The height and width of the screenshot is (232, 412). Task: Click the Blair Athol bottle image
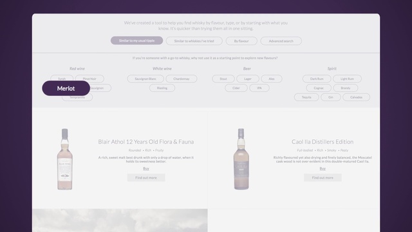(x=64, y=159)
